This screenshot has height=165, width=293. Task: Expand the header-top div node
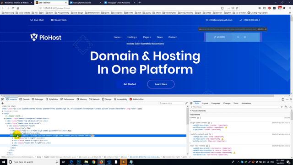tap(6, 121)
